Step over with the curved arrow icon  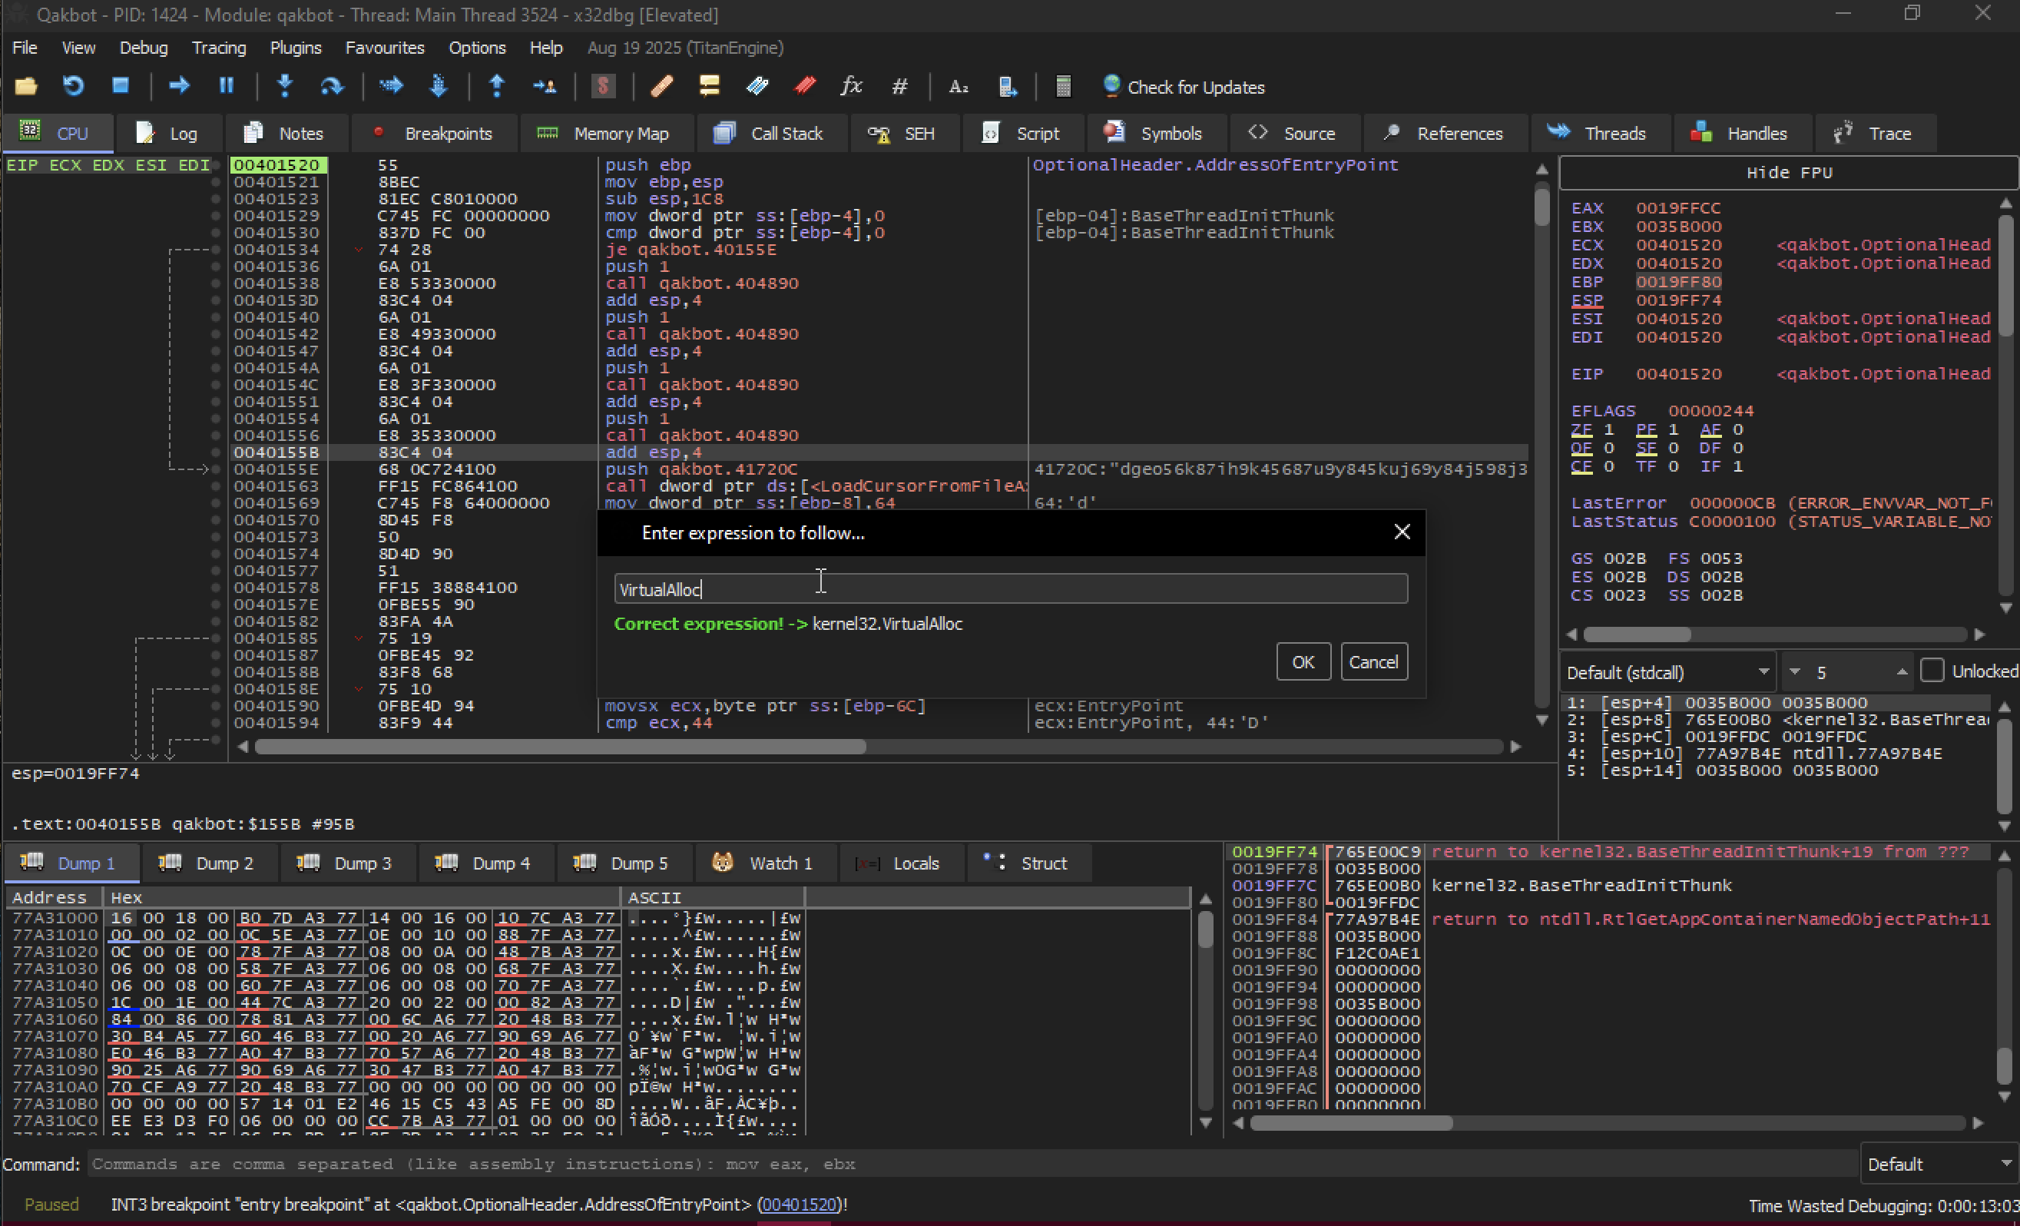332,86
